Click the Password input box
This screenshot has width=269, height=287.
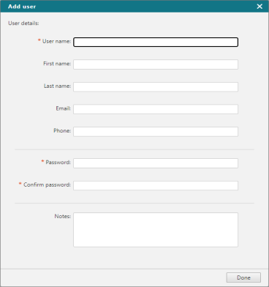[x=156, y=163]
